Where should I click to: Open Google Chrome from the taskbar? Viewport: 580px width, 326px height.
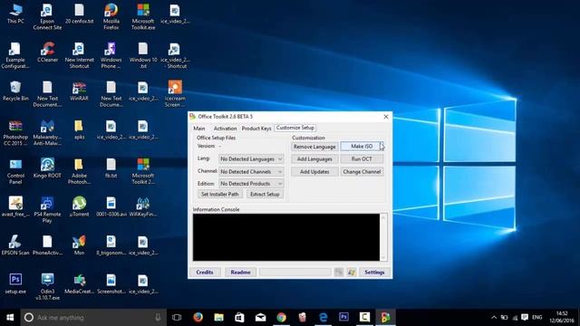click(282, 317)
